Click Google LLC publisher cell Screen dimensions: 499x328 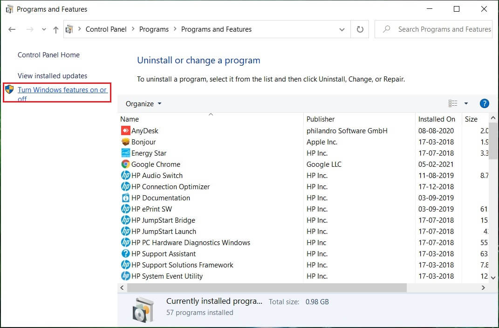[324, 164]
